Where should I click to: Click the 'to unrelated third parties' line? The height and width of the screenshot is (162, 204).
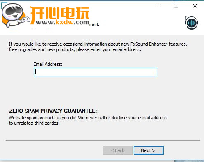click(34, 123)
